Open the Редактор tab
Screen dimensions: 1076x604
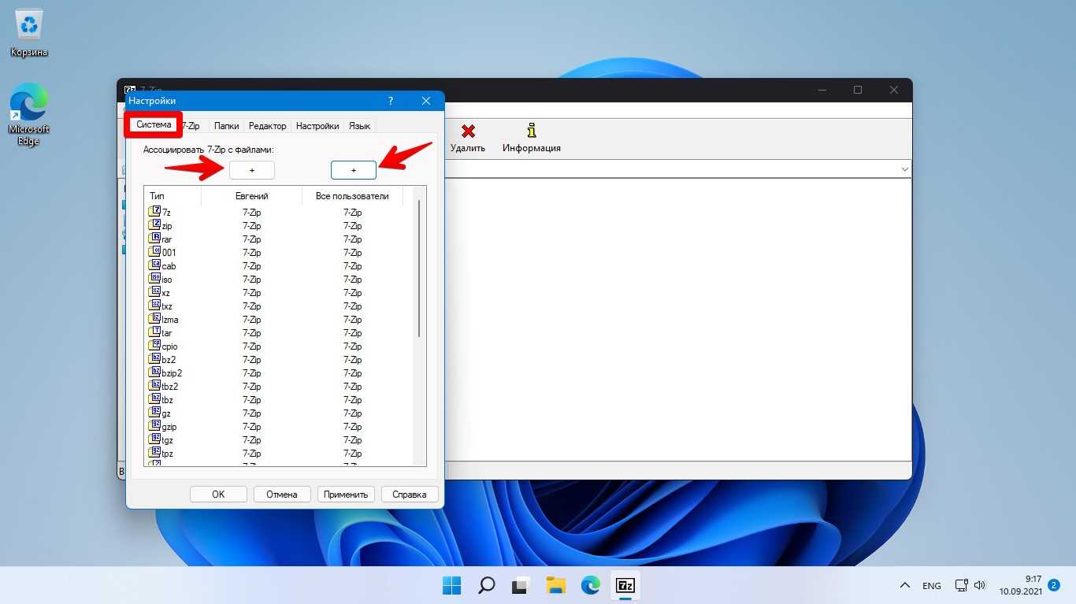coord(267,126)
